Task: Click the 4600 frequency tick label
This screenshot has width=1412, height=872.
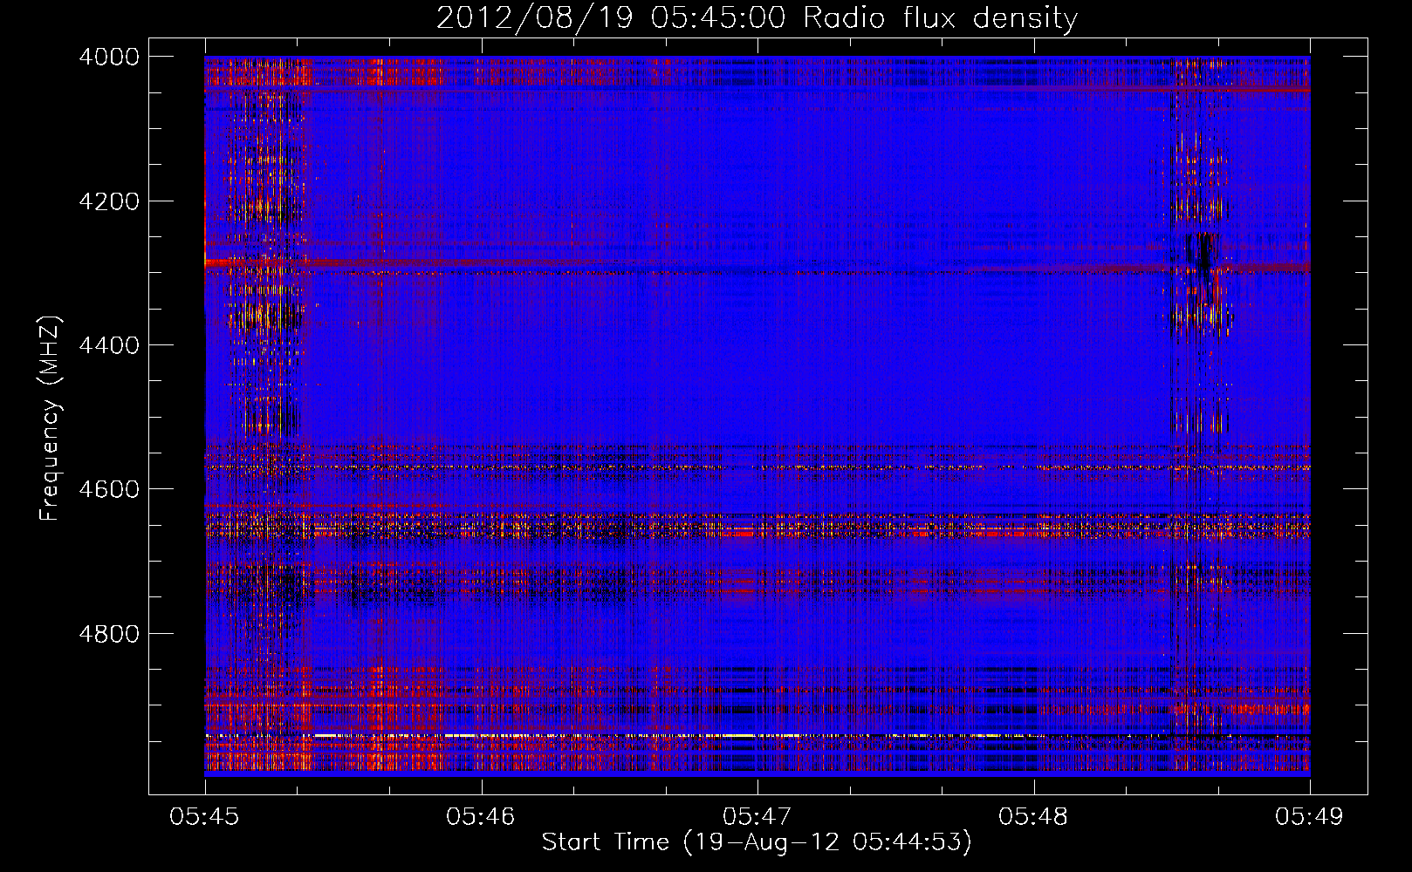Action: [109, 489]
